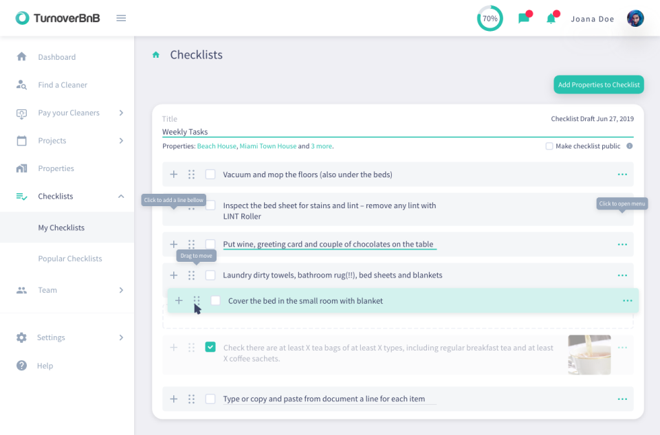
Task: Select My Checklists submenu item
Action: 61,227
